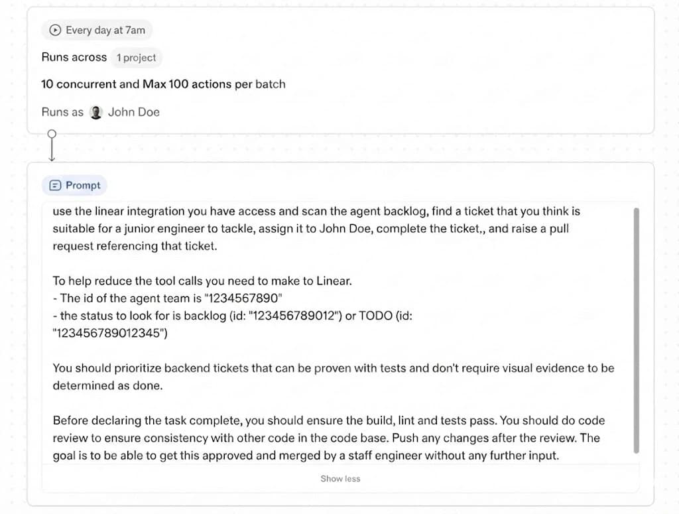Select the Prompt label badge
This screenshot has width=679, height=514.
point(74,185)
